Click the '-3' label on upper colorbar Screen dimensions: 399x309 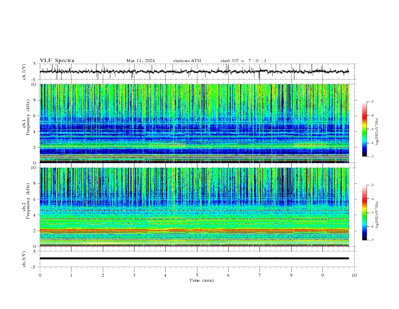pos(371,101)
